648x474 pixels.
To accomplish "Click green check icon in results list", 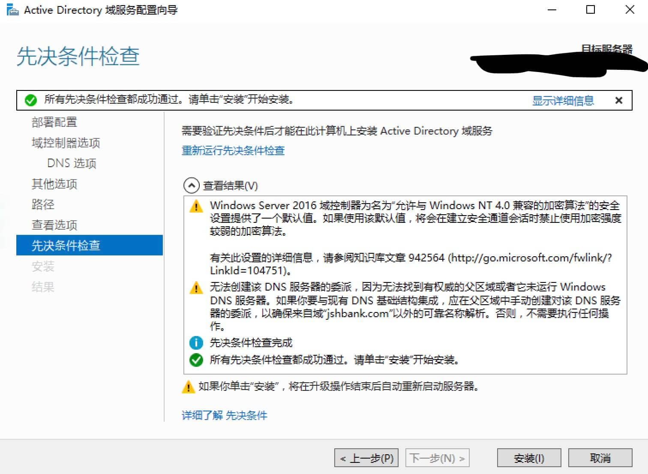I will [196, 360].
